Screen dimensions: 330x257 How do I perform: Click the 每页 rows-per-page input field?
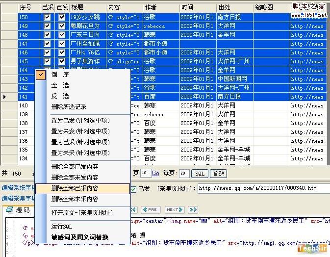(x=184, y=174)
